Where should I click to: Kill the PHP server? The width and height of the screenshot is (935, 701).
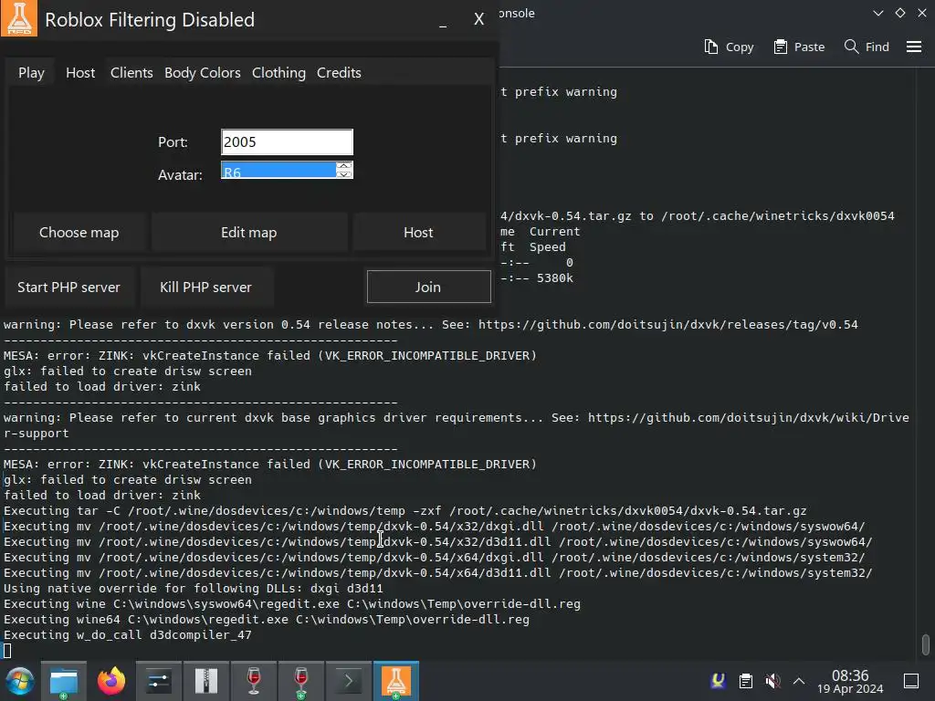click(x=205, y=288)
